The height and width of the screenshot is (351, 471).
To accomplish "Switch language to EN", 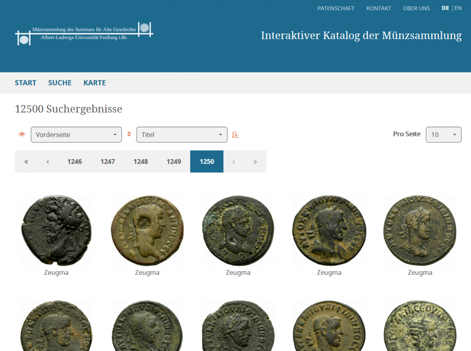I will point(458,8).
